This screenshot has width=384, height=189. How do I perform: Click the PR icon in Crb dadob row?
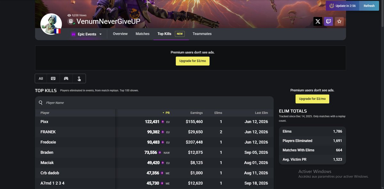click(162, 173)
